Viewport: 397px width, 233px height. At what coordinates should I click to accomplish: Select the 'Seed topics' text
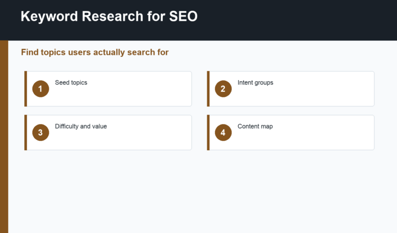pos(71,83)
